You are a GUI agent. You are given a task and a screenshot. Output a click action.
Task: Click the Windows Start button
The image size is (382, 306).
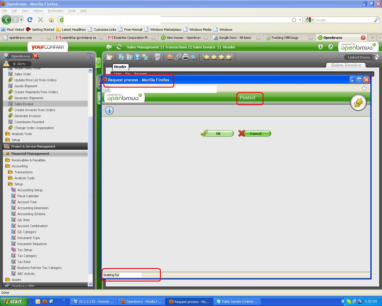coord(14,302)
